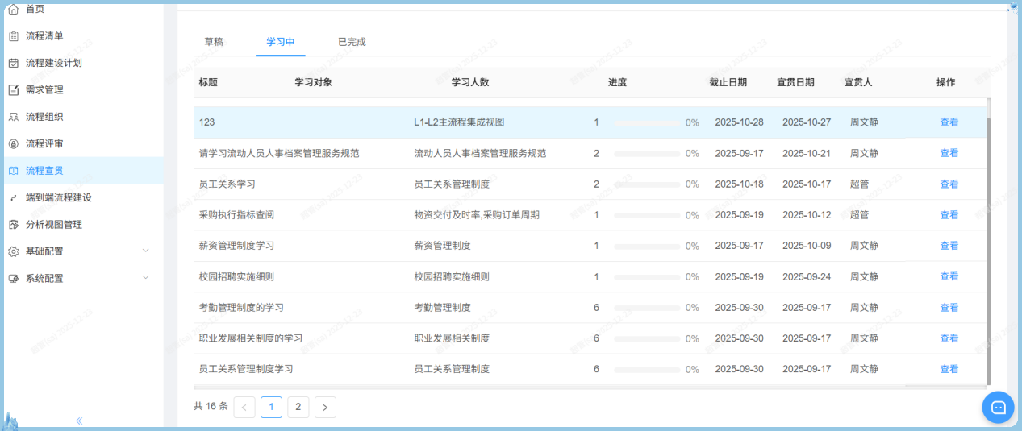Open 流程建设计划 menu item
Viewport: 1022px width, 431px height.
pyautogui.click(x=54, y=63)
